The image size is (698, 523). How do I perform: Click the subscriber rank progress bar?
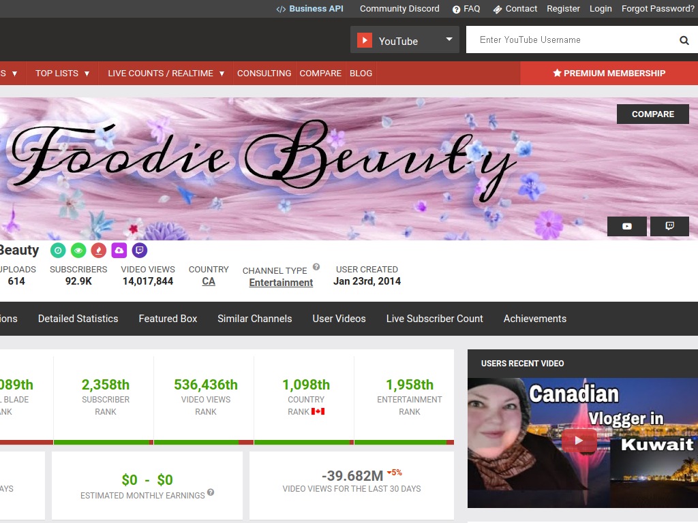tap(104, 443)
